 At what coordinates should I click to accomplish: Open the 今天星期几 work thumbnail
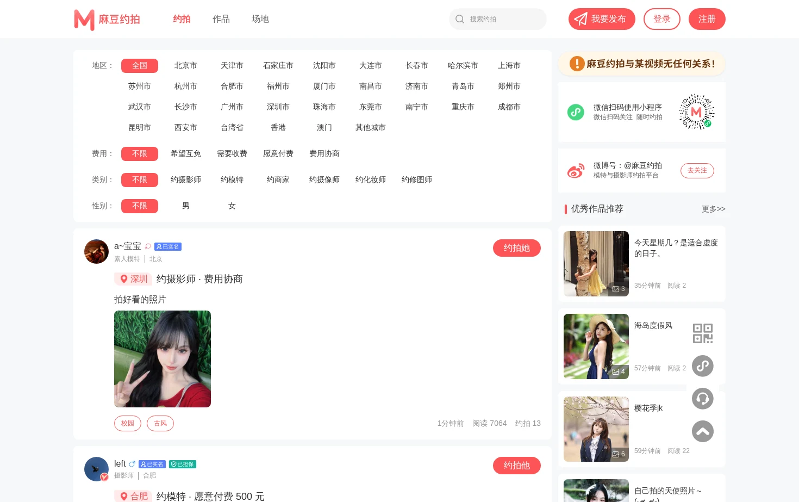click(596, 264)
